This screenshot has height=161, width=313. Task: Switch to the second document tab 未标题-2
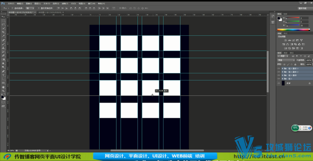click(51, 12)
